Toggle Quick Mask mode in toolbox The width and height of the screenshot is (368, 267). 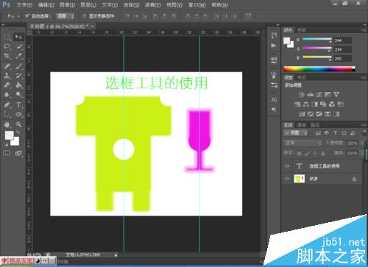(x=7, y=154)
